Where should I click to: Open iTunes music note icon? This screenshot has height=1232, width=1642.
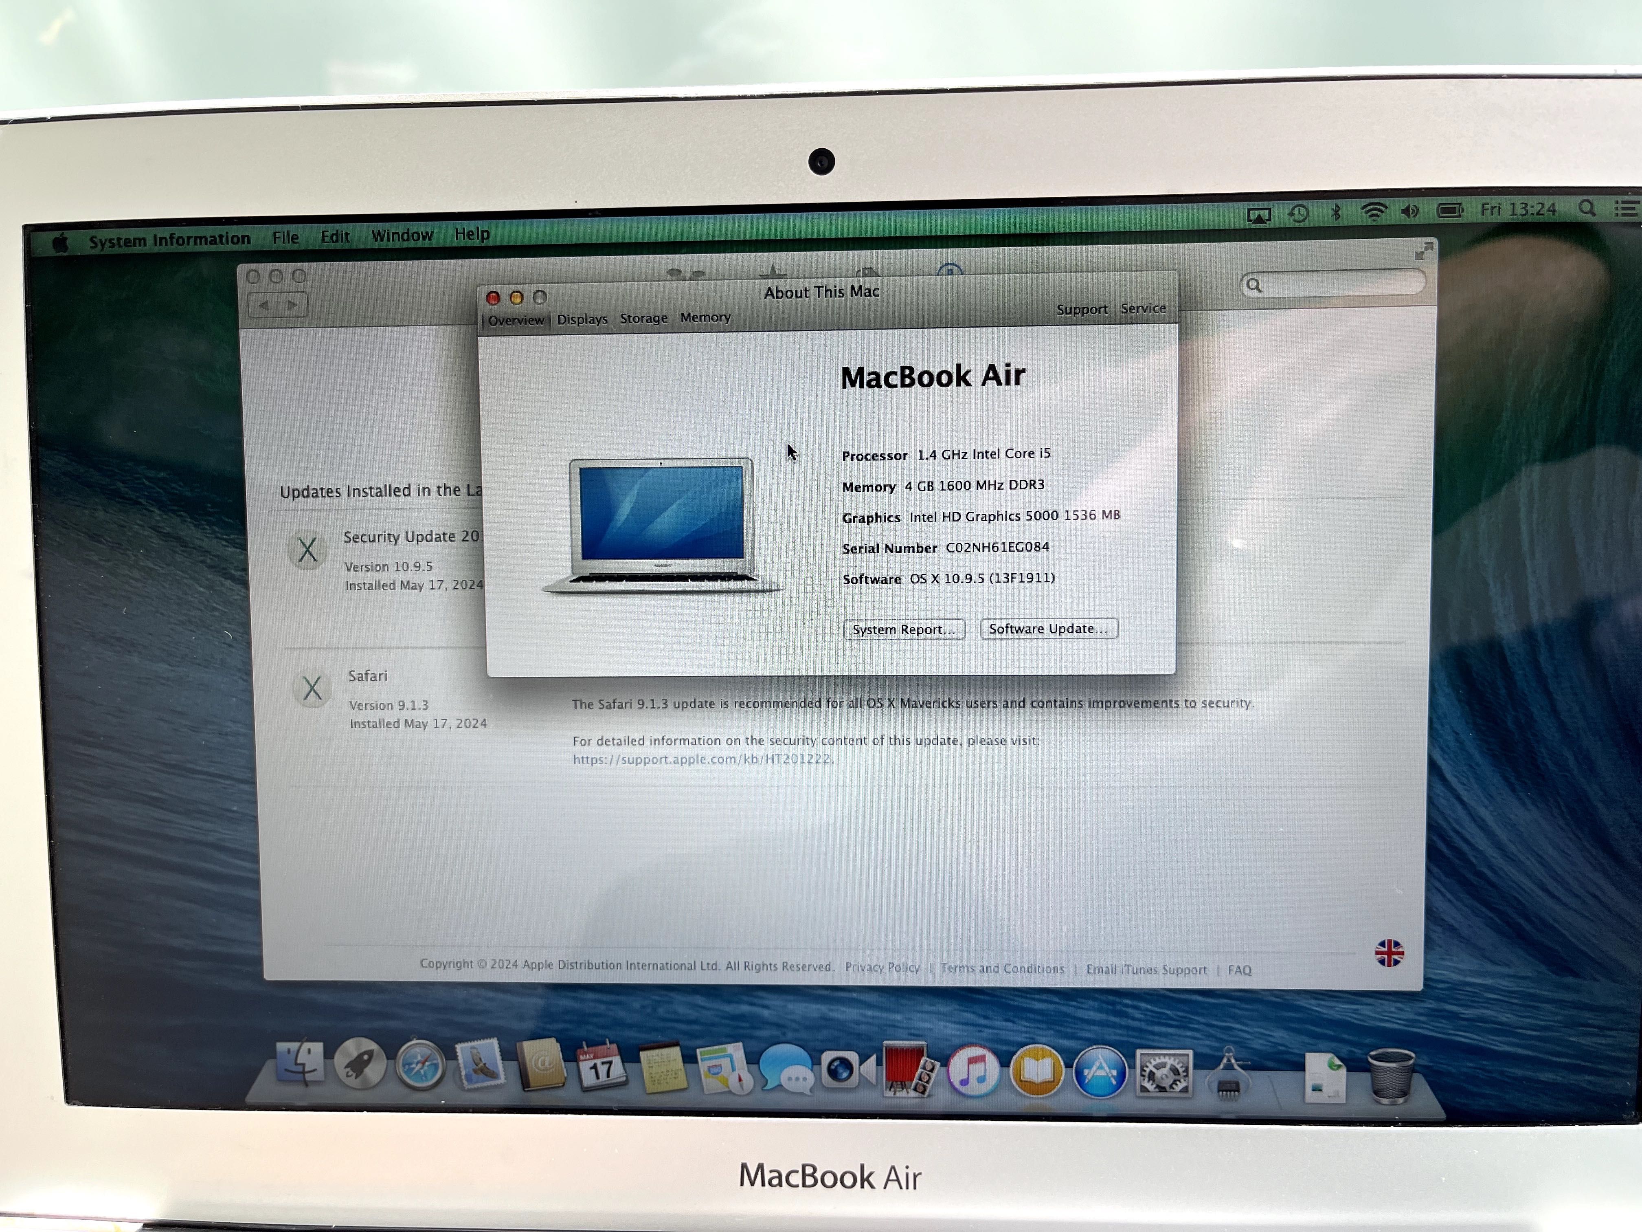click(x=973, y=1071)
